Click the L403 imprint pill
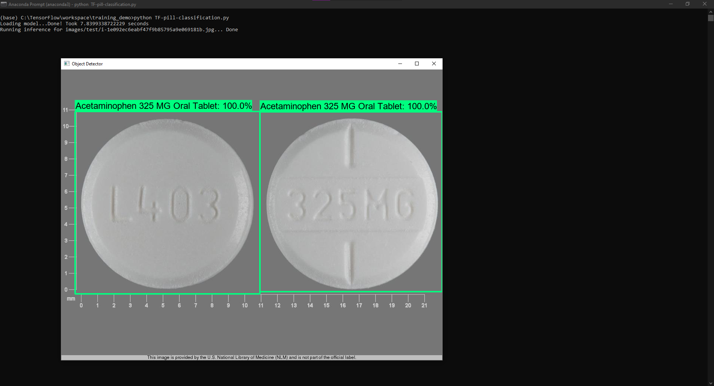Screen dimensions: 714x386 [x=167, y=204]
